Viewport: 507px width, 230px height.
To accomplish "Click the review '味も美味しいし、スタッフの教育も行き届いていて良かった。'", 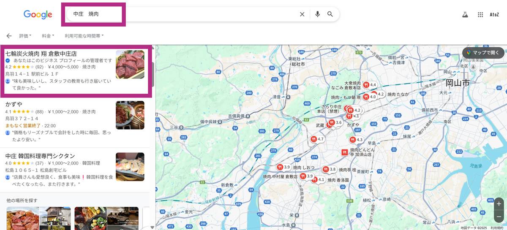I will coord(61,84).
